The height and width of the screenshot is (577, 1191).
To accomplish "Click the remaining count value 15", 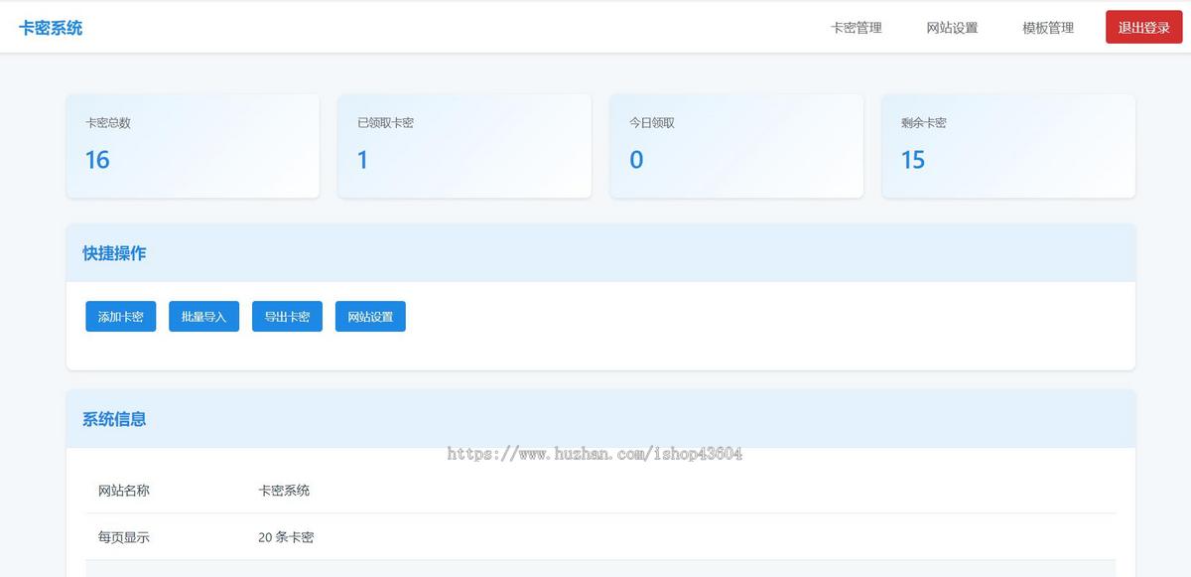I will [x=913, y=160].
